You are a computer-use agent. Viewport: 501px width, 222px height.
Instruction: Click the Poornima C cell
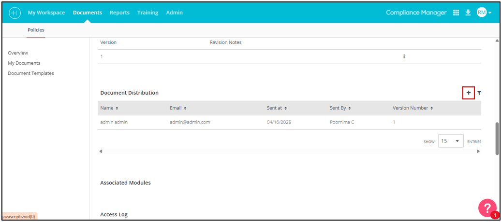(x=342, y=122)
